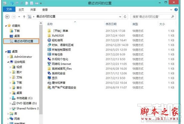Viewport: 184px width, 124px height.
Task: Select the 外观和个性化 icon
Action: coord(49,59)
